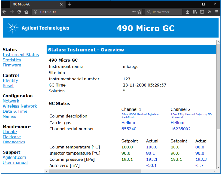Open the Firefox hamburger menu
Viewport: 221px width, 174px height.
pyautogui.click(x=216, y=12)
